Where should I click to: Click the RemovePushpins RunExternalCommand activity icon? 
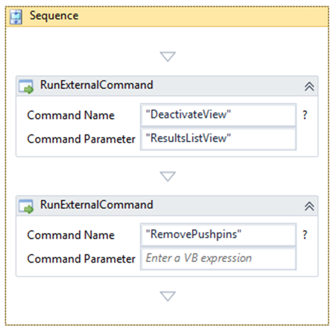[x=26, y=206]
